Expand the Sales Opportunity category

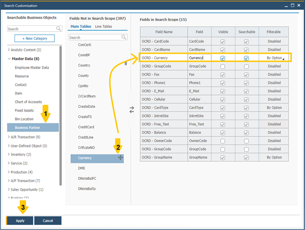tap(8, 189)
